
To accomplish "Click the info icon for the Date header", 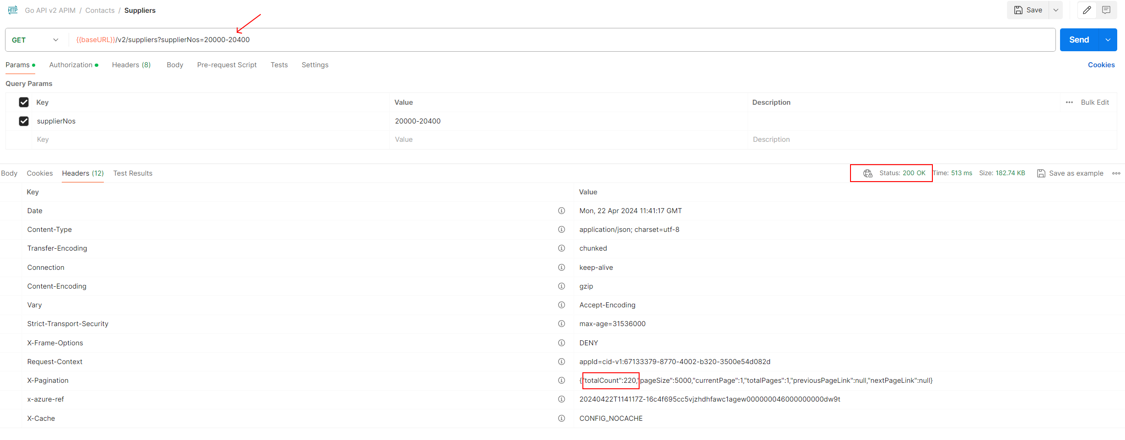I will 561,211.
